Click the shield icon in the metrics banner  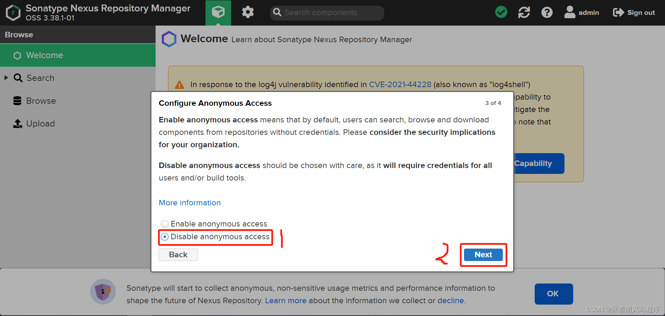coord(103,291)
